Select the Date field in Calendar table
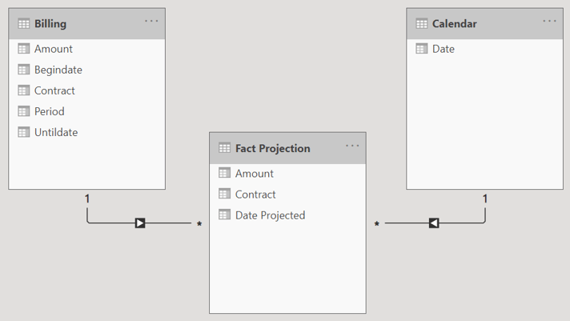 [443, 49]
